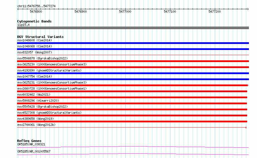Click the 5477000 ruler tick label
The height and width of the screenshot is (158, 257).
[x=125, y=11]
